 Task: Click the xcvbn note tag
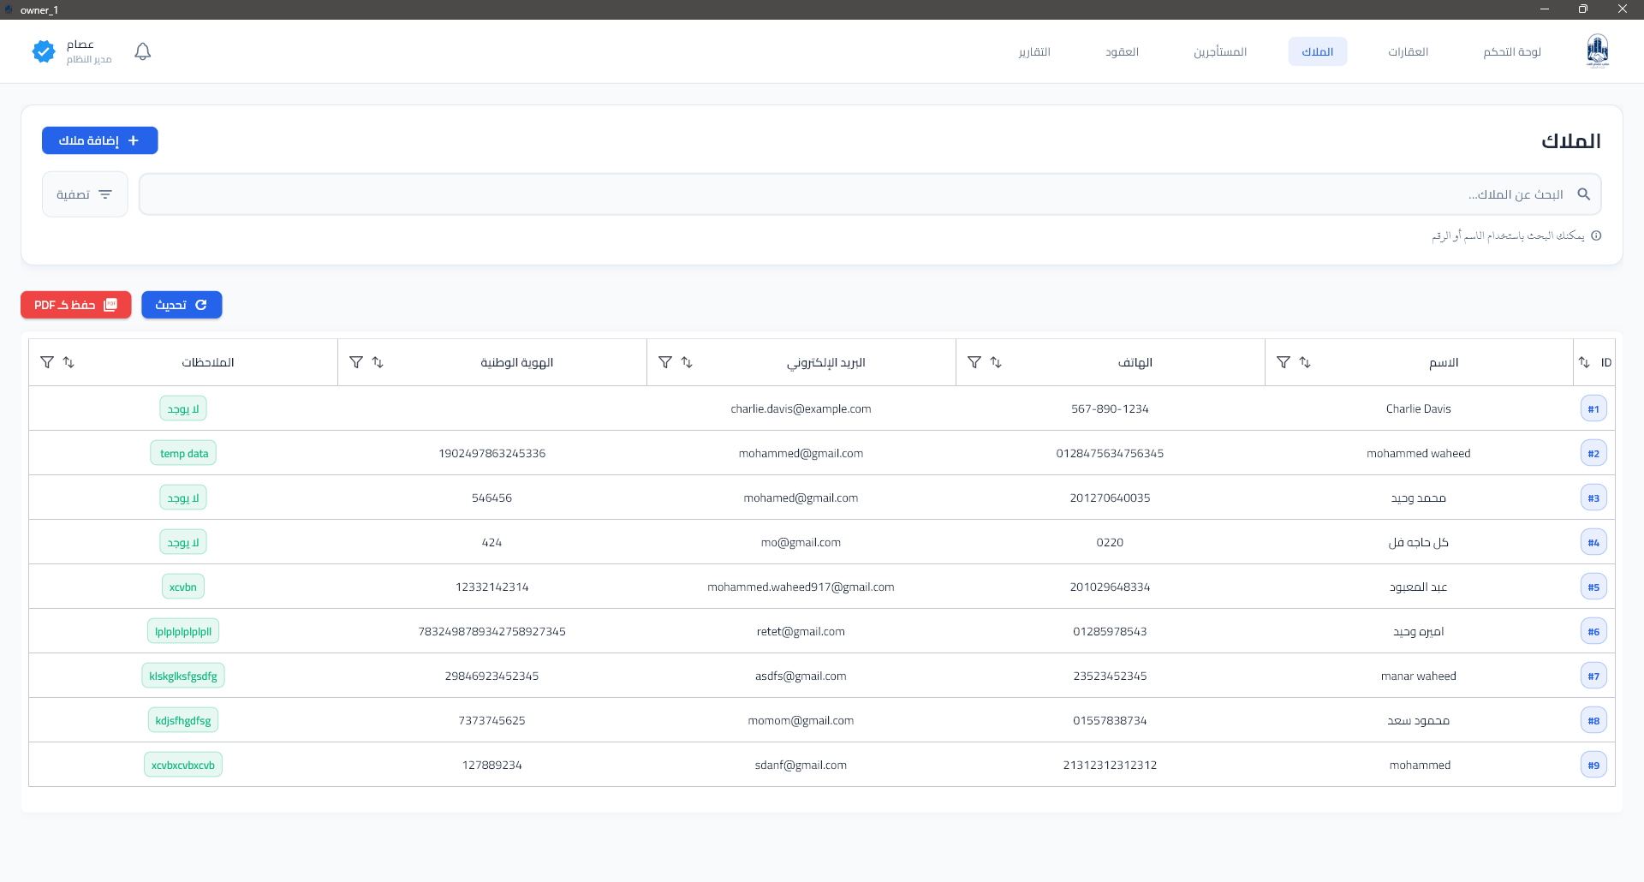point(183,587)
